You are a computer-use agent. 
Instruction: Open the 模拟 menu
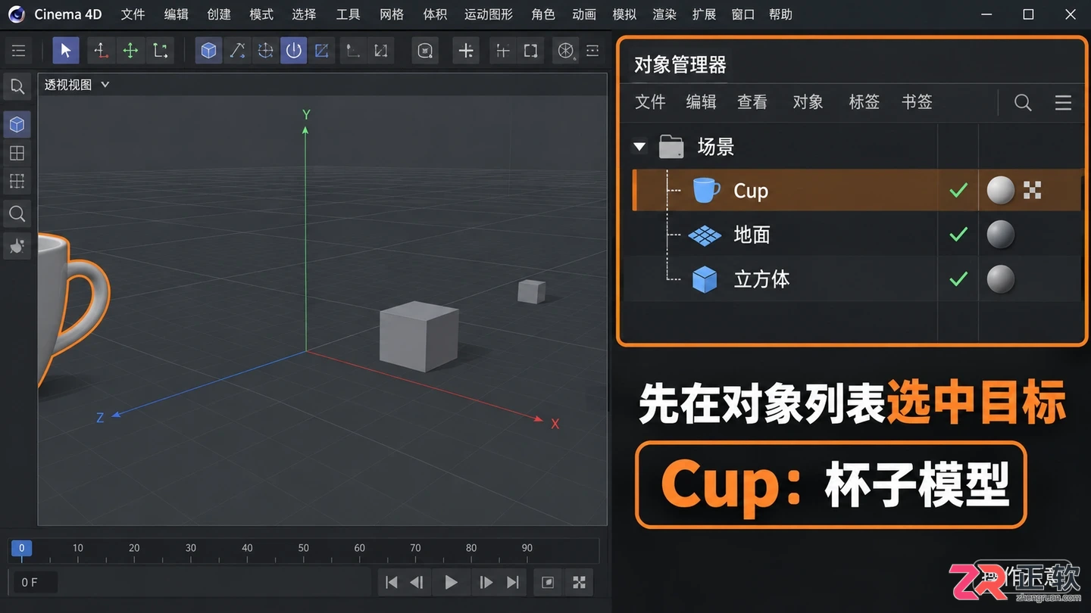coord(624,14)
